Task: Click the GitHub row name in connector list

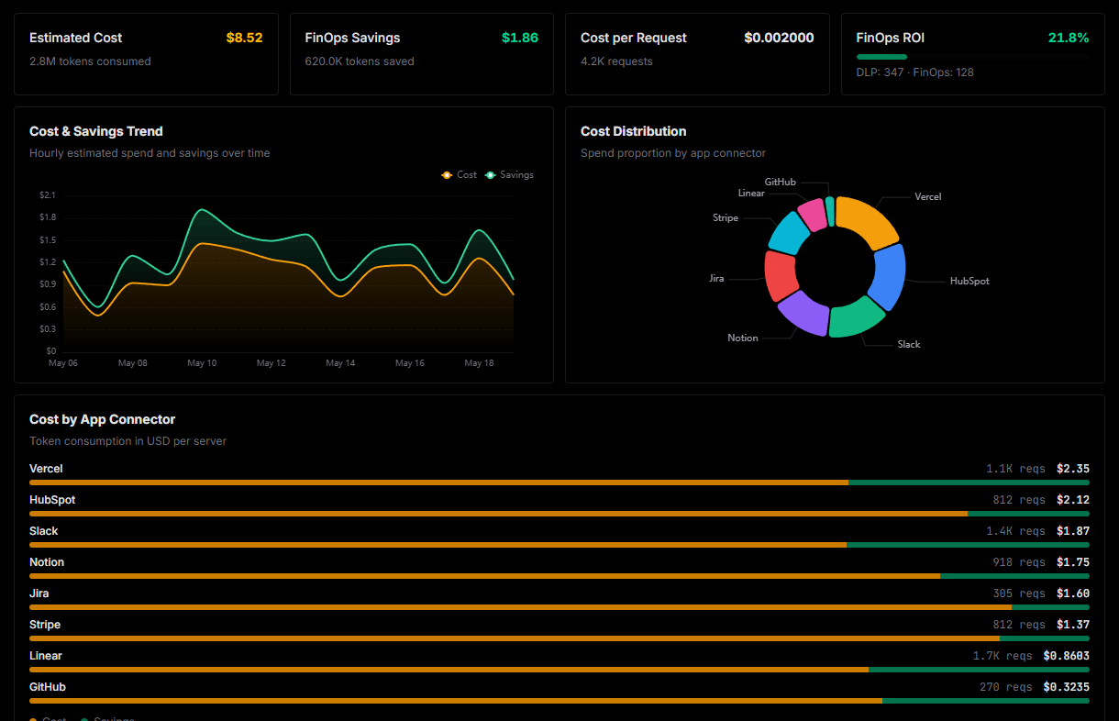Action: point(48,687)
